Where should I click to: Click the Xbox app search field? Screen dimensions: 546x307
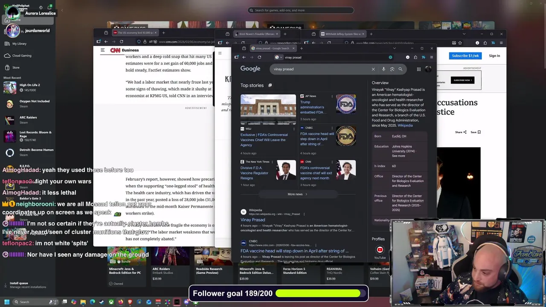[x=301, y=10]
